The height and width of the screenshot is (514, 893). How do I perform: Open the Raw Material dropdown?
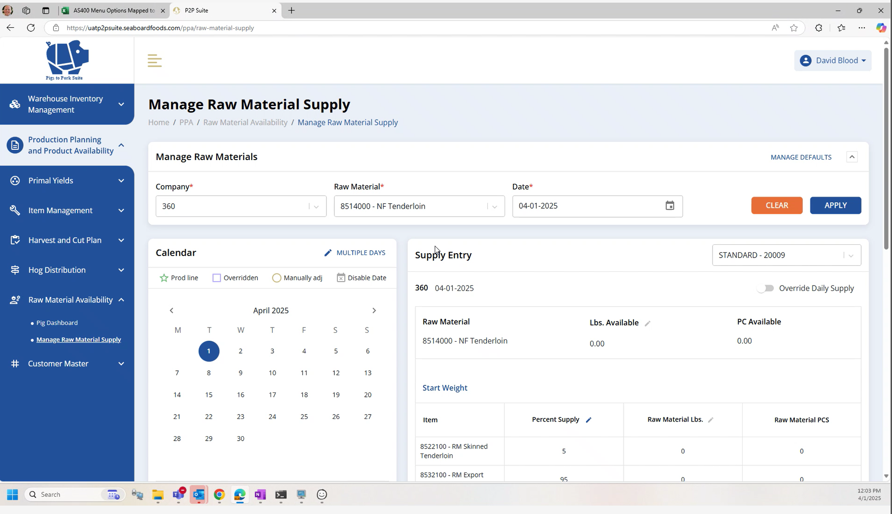419,206
